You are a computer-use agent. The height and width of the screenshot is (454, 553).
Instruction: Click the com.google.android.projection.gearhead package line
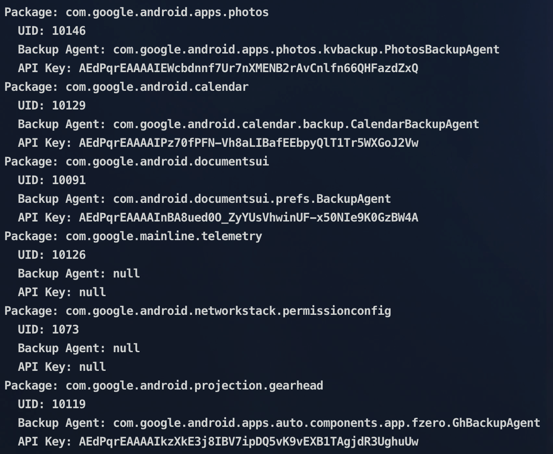pos(164,386)
